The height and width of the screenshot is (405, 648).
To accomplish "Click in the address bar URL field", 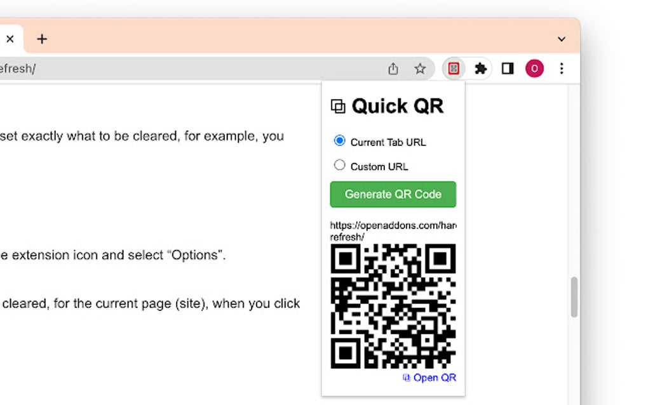I will click(191, 69).
